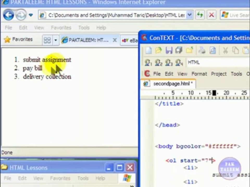Maximize the HTML Lessons window
Image resolution: width=250 pixels, height=187 pixels.
120,168
